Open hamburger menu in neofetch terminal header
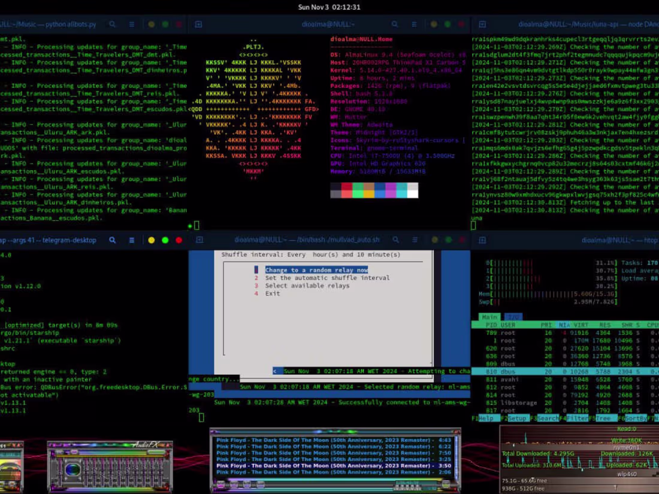Screen dimensions: 659x494 click(x=414, y=25)
